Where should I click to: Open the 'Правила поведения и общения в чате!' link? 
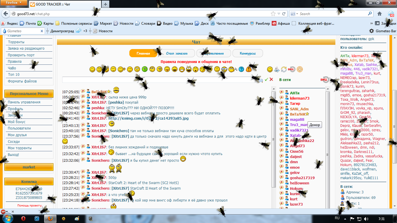pos(196,62)
